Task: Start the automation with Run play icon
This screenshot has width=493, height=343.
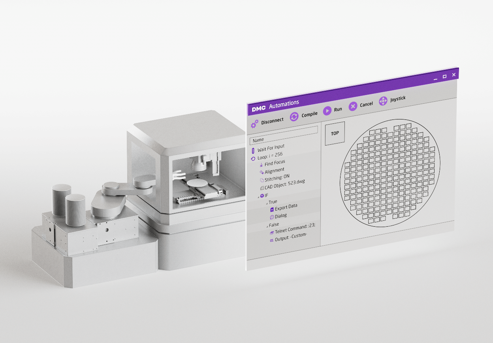Action: [x=327, y=111]
